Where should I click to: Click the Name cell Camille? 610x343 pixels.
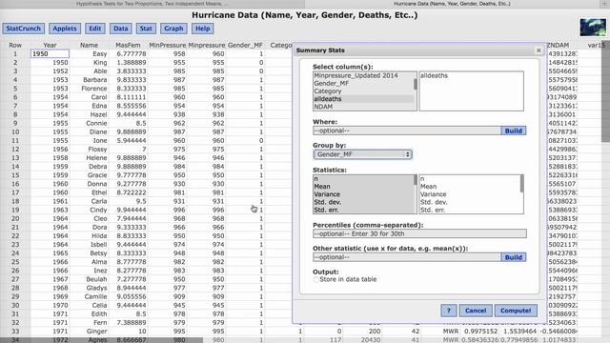pyautogui.click(x=95, y=296)
